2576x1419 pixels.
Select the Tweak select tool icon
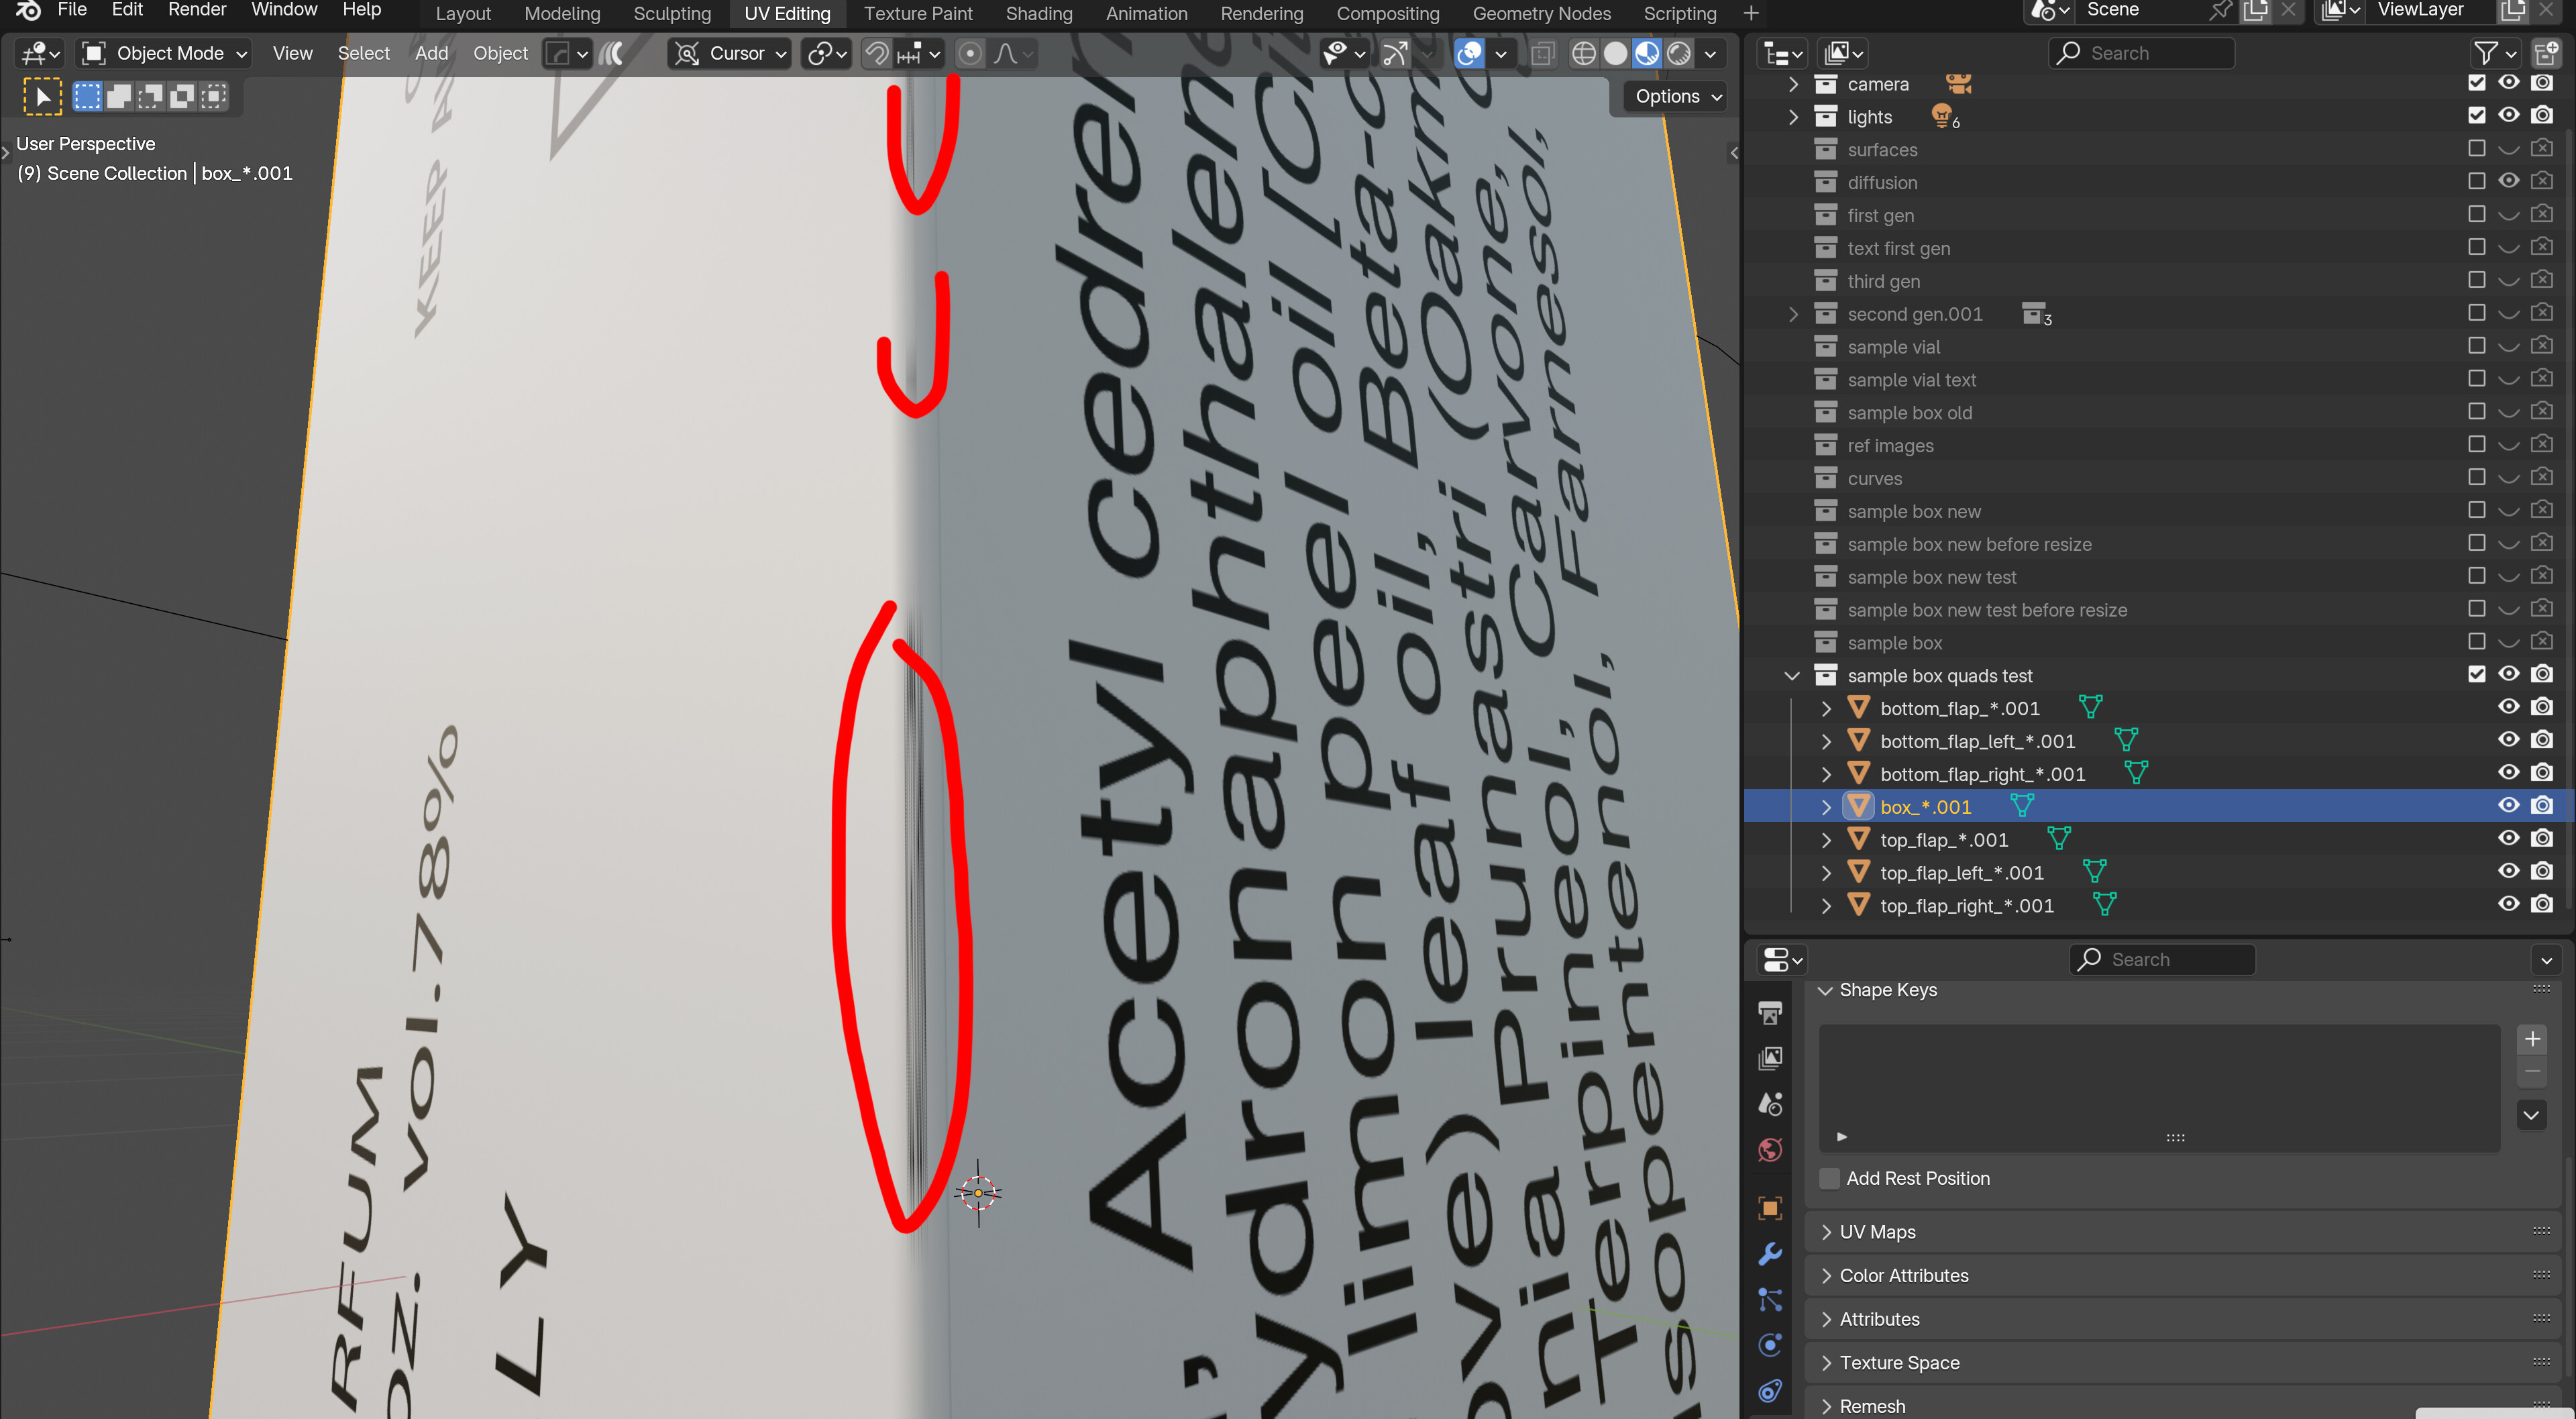click(x=42, y=97)
